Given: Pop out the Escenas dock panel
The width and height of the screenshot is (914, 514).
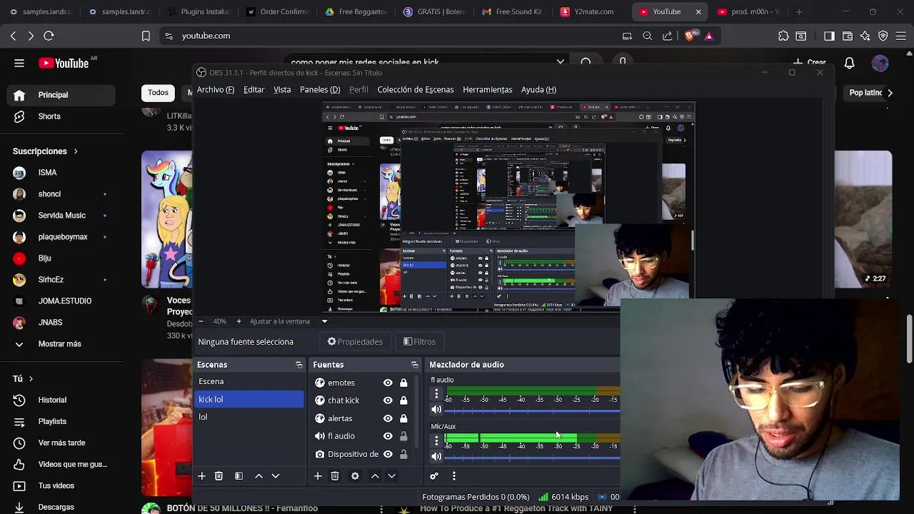Looking at the screenshot, I should [x=299, y=365].
